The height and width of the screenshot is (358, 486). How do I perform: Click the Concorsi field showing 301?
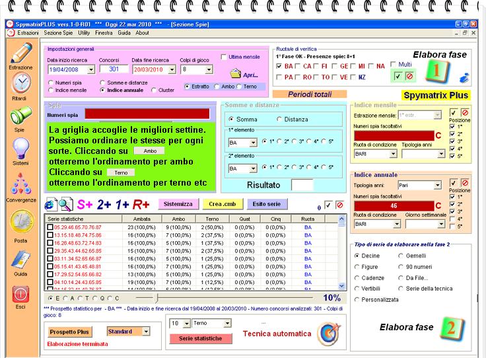114,69
